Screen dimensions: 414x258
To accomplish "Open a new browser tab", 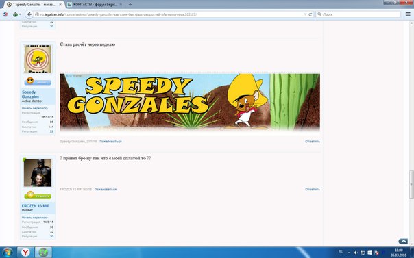I will point(130,5).
